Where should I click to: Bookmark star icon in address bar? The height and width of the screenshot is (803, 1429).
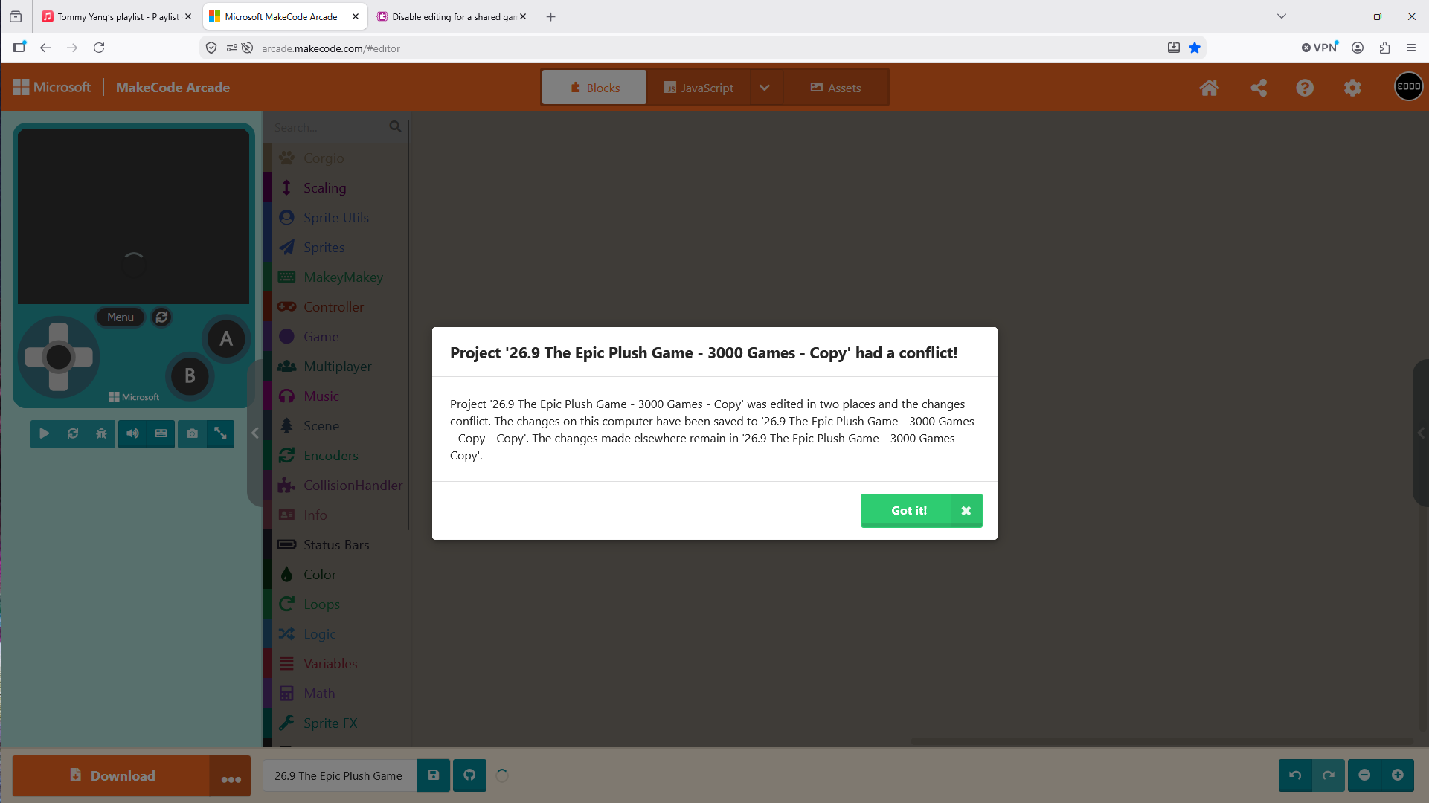click(x=1195, y=48)
